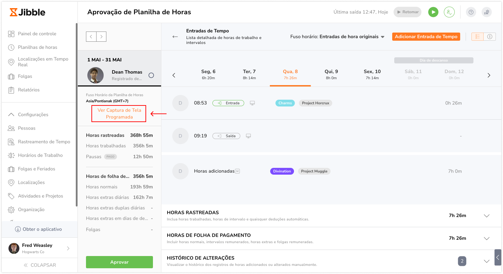Click the green play clock-in button

433,12
